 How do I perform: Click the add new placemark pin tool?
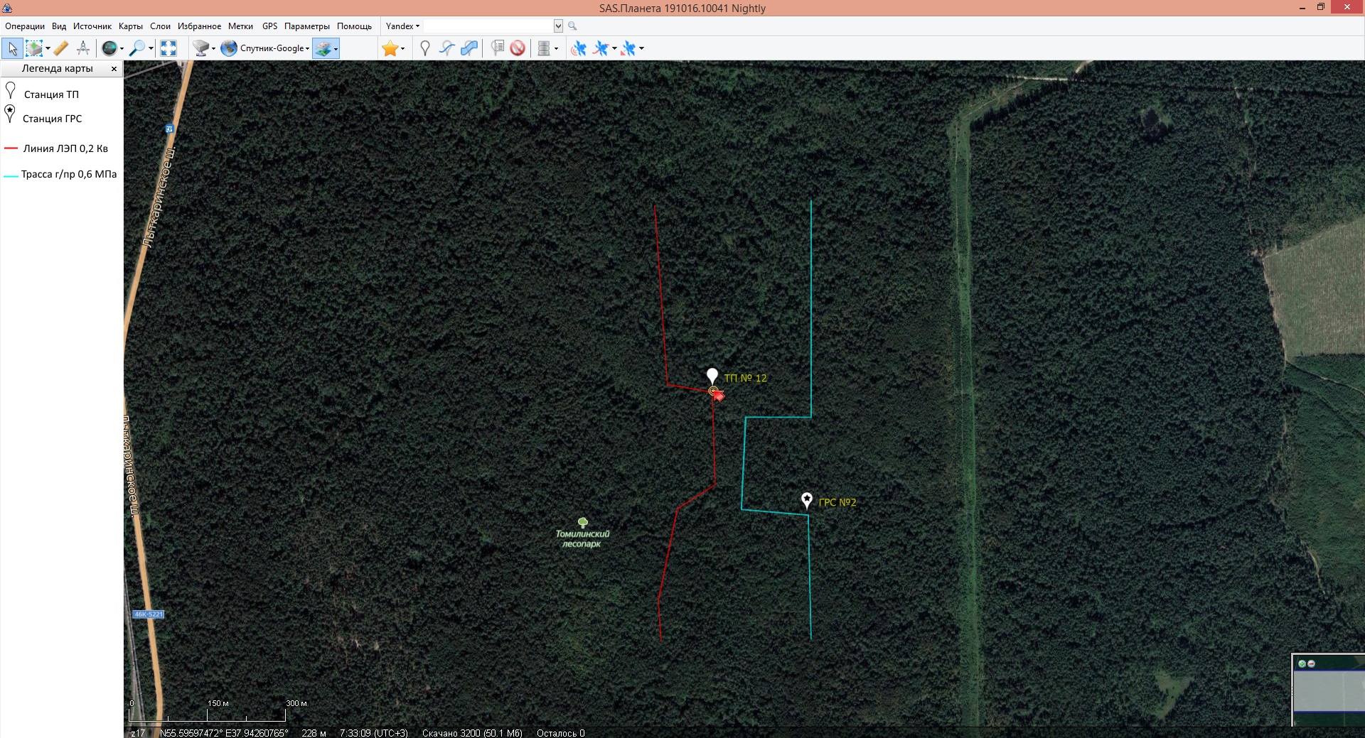(425, 48)
